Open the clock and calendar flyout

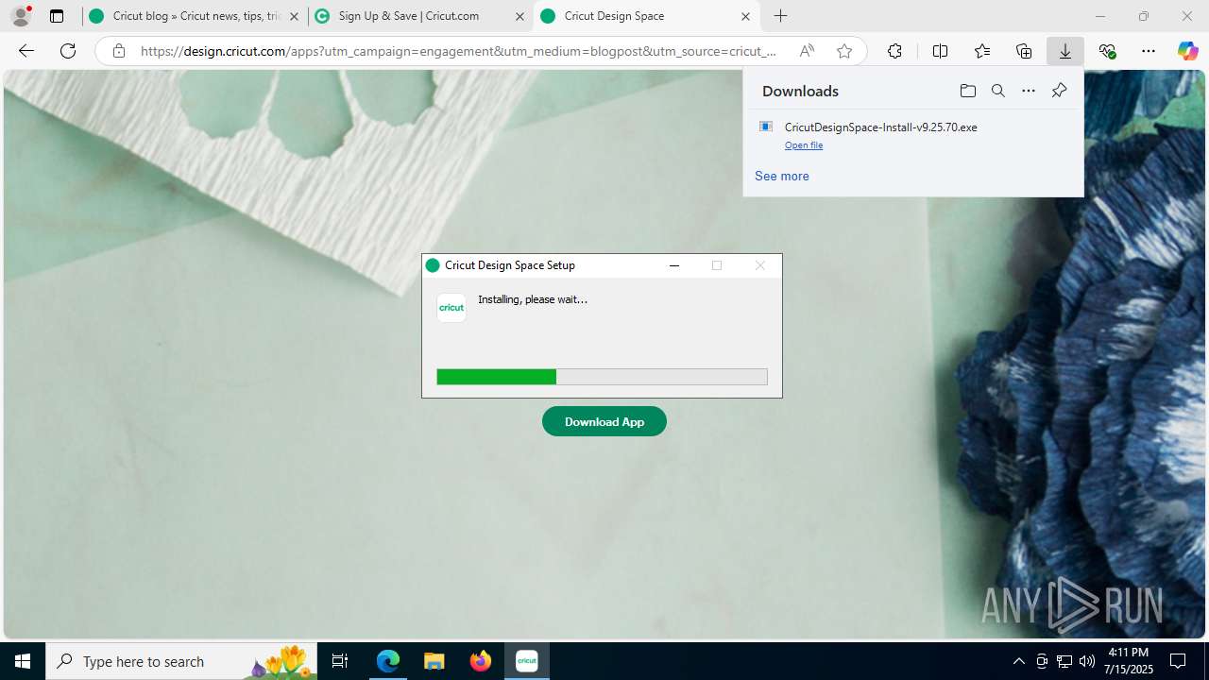click(x=1131, y=661)
